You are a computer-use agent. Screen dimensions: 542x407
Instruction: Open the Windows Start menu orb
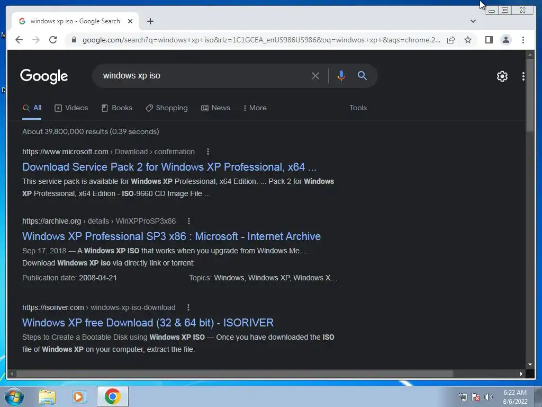coord(14,396)
